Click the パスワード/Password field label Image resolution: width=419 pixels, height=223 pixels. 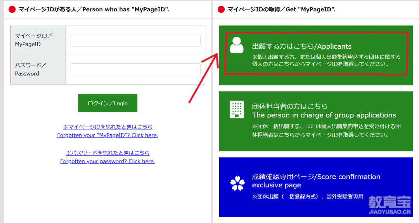[x=31, y=69]
